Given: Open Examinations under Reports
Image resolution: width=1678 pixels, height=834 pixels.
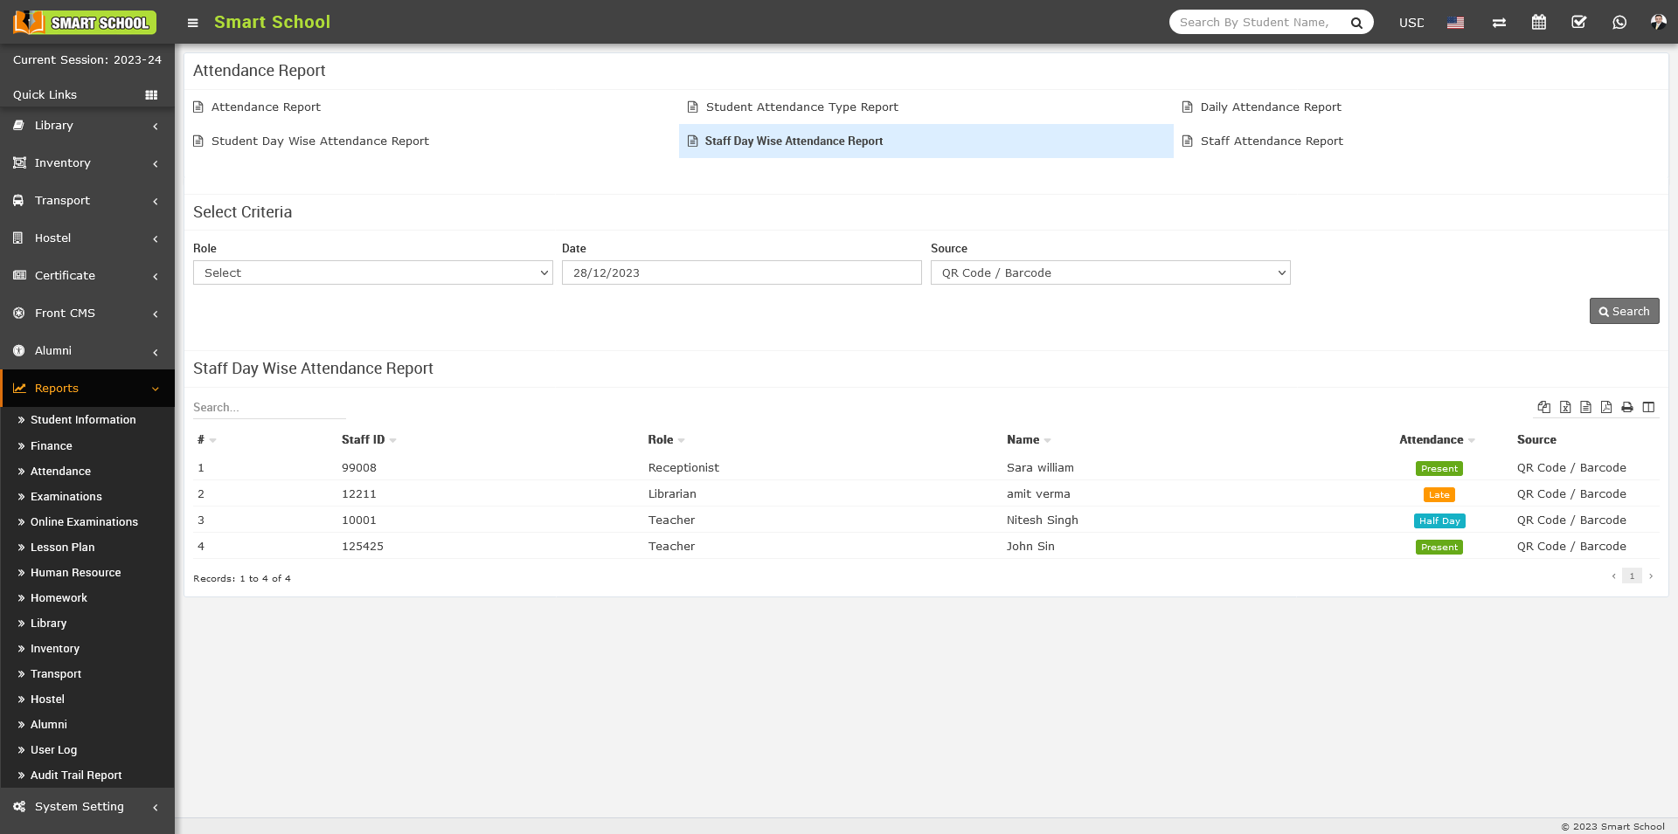Looking at the screenshot, I should click(66, 496).
